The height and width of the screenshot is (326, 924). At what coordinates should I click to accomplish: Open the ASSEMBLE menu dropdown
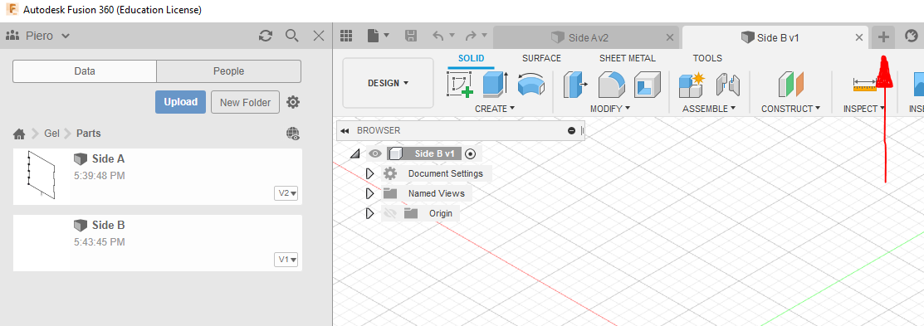[x=709, y=109]
